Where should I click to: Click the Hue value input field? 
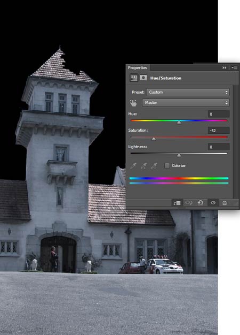[219, 114]
